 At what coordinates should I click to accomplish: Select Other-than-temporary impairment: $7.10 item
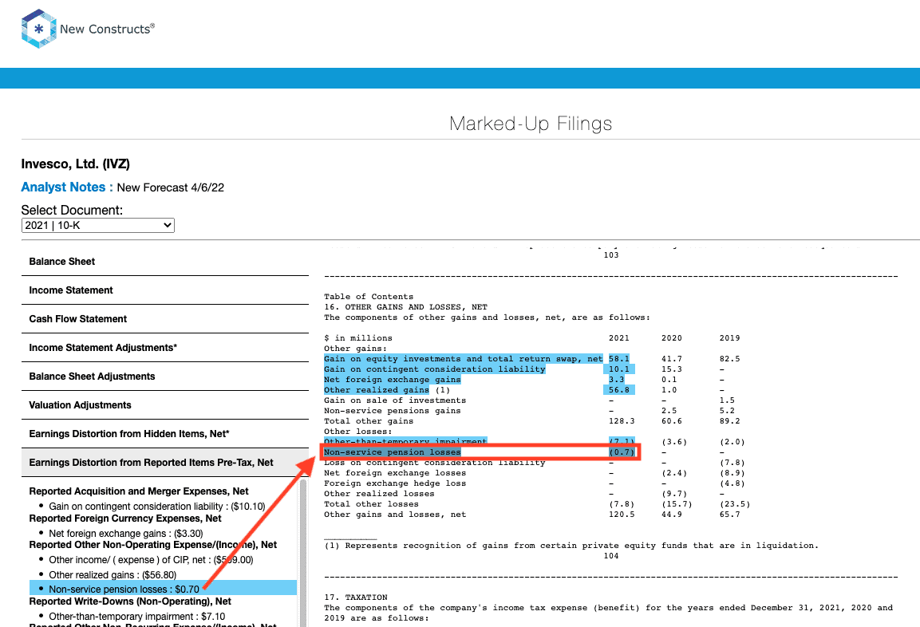pos(136,617)
